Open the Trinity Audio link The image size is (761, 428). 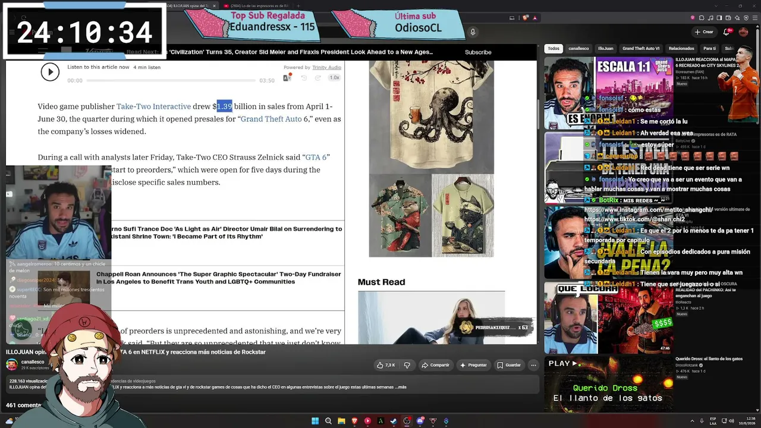[x=326, y=68]
